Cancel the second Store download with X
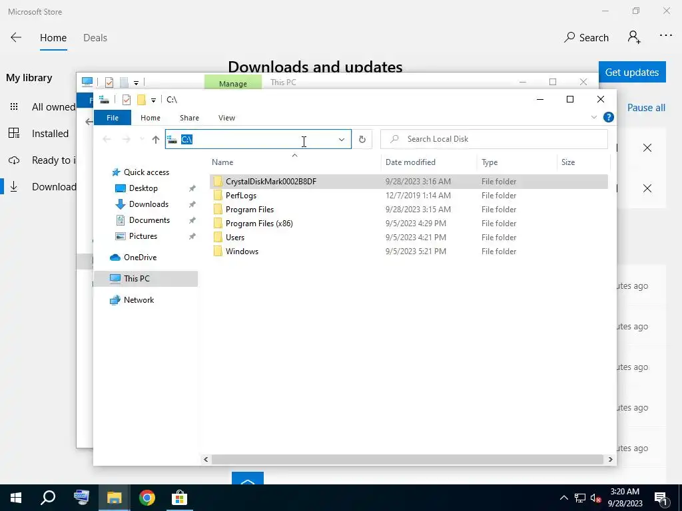The height and width of the screenshot is (511, 682). (647, 188)
